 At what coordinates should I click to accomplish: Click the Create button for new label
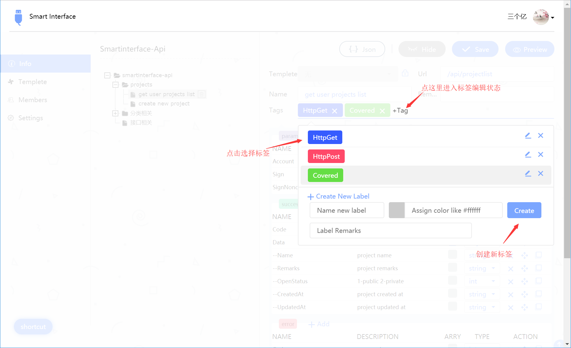click(x=524, y=210)
